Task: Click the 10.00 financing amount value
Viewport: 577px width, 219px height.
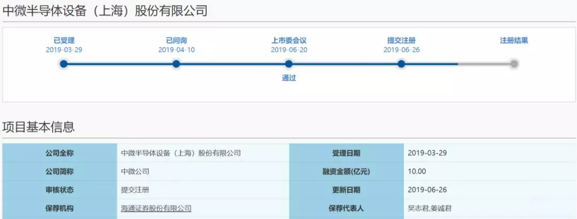Action: (x=417, y=171)
